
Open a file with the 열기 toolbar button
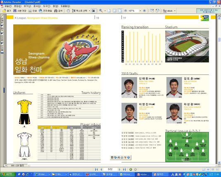7,11
